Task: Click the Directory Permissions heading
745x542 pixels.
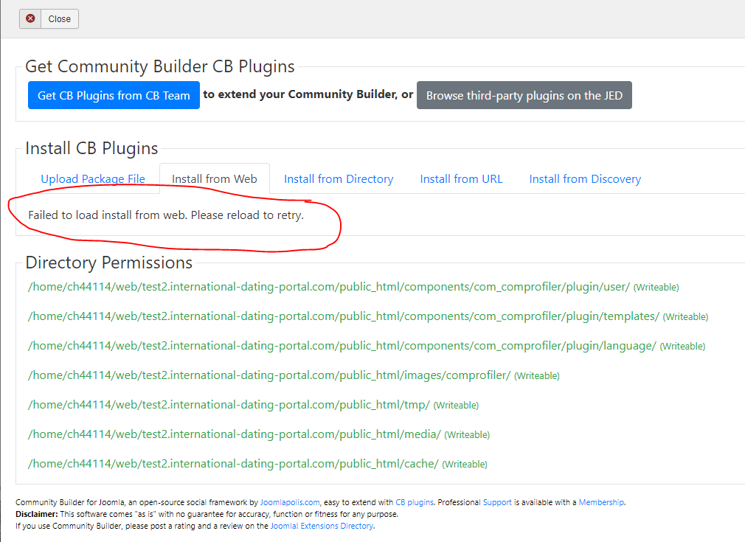Action: tap(109, 263)
